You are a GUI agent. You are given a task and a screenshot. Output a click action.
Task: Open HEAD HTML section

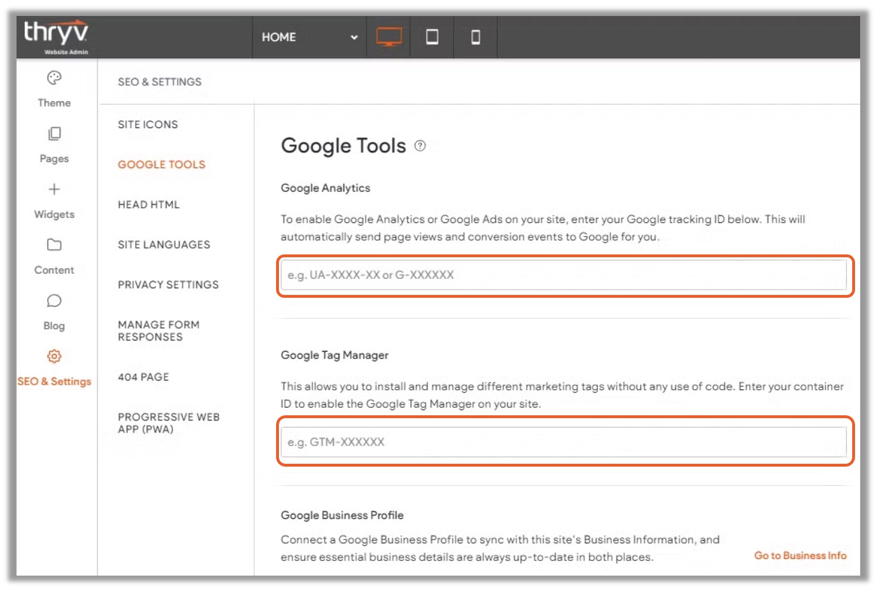coord(149,204)
